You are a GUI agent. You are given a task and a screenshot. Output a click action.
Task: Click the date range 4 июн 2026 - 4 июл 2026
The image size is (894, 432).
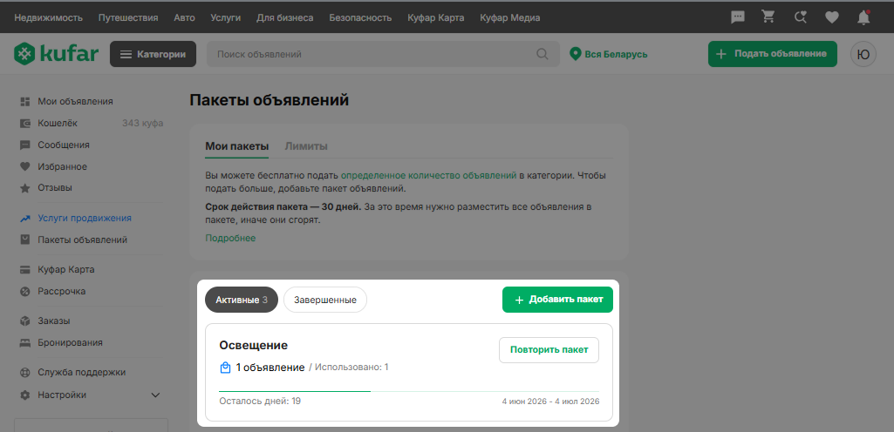tap(550, 402)
